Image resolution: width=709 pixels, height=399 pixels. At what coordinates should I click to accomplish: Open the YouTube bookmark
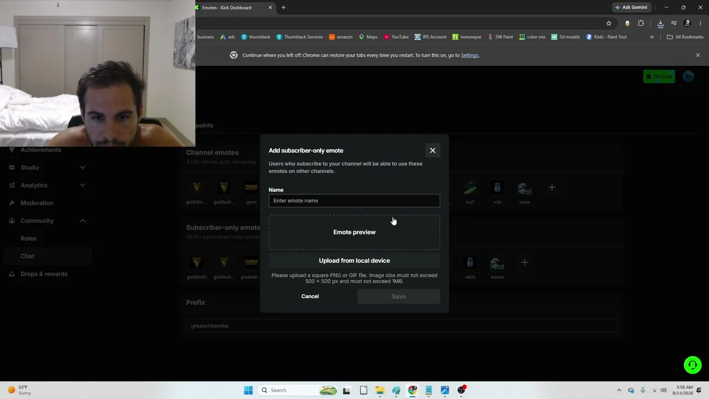click(x=396, y=37)
